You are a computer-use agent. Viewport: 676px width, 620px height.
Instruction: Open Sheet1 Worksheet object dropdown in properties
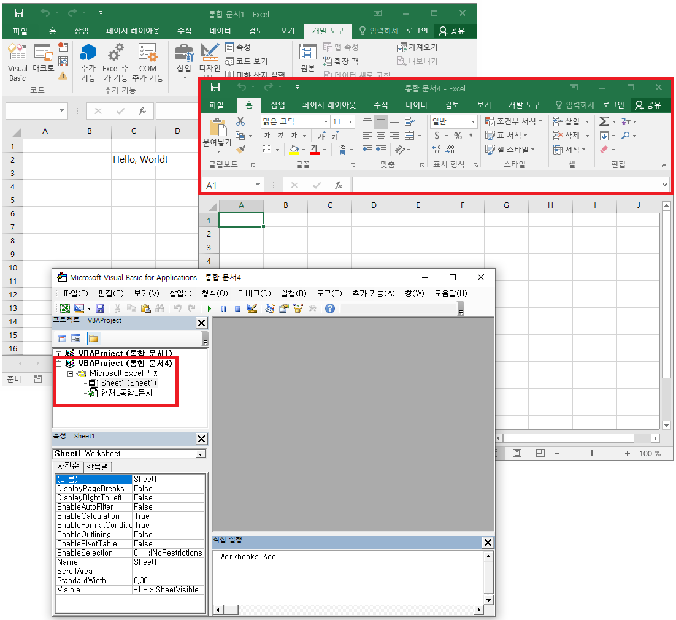[x=201, y=454]
